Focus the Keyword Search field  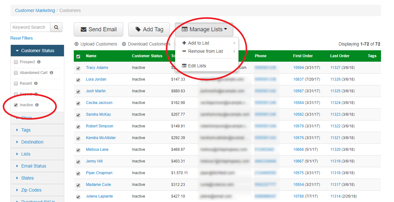pyautogui.click(x=30, y=27)
